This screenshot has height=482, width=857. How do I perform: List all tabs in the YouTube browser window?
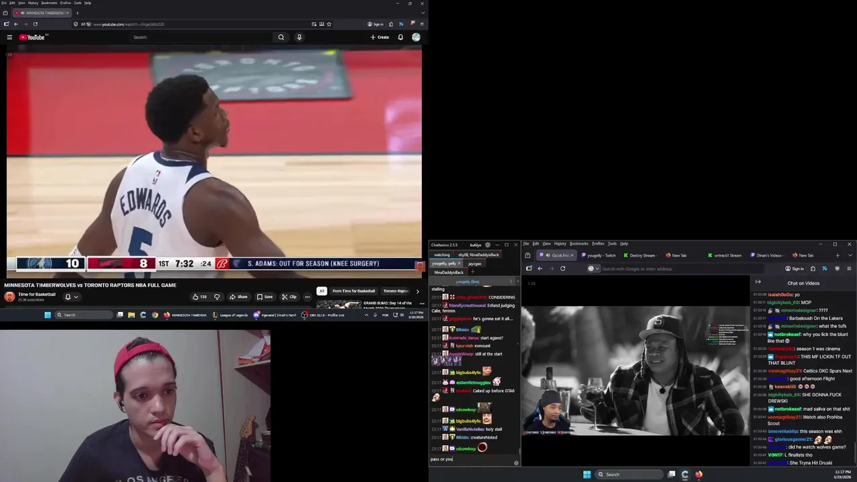(422, 13)
